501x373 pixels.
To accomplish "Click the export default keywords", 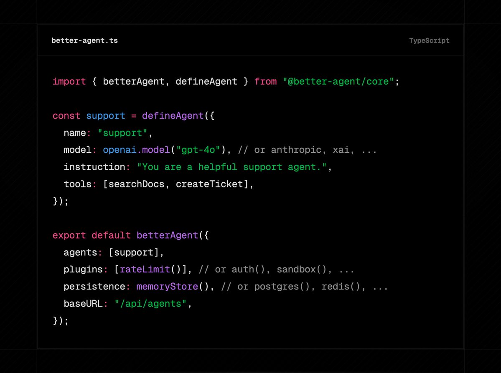I will [x=92, y=235].
